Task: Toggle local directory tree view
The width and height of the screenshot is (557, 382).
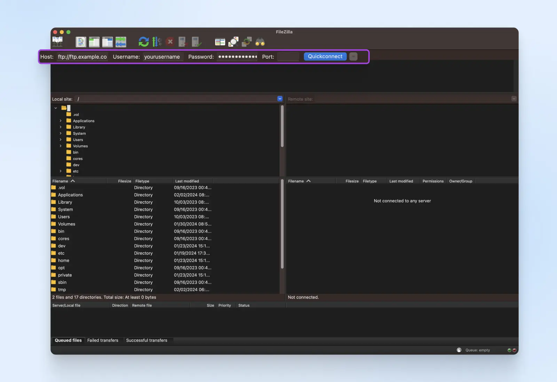Action: pyautogui.click(x=94, y=42)
